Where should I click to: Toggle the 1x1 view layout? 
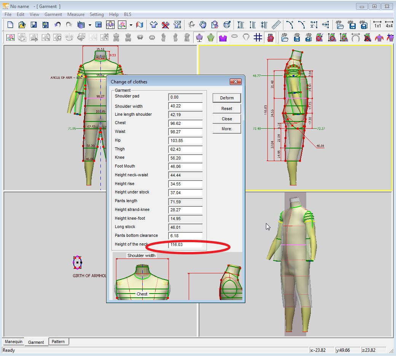(377, 25)
